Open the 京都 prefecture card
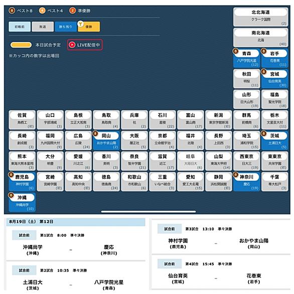This screenshot has height=294, width=294. click(163, 140)
